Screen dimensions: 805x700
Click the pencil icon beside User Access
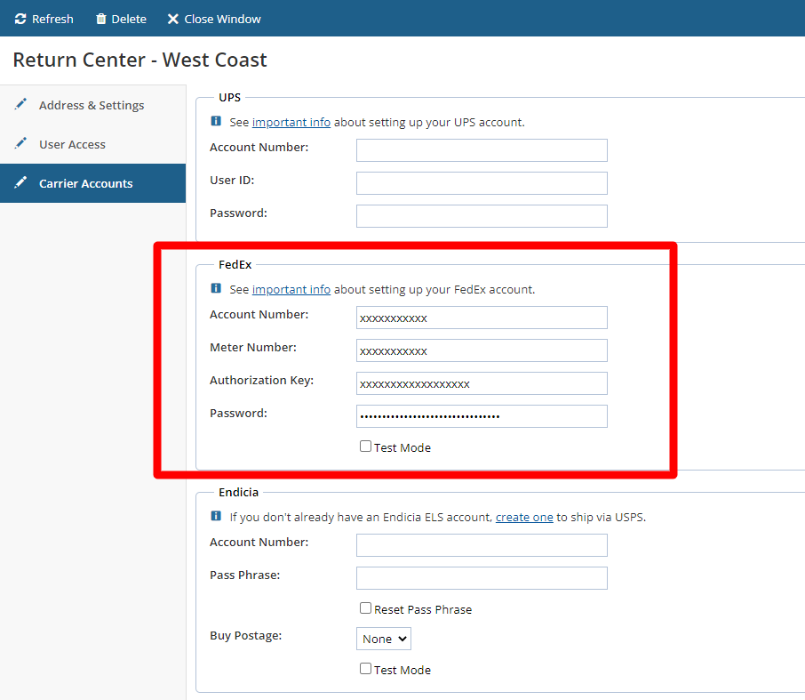tap(20, 144)
